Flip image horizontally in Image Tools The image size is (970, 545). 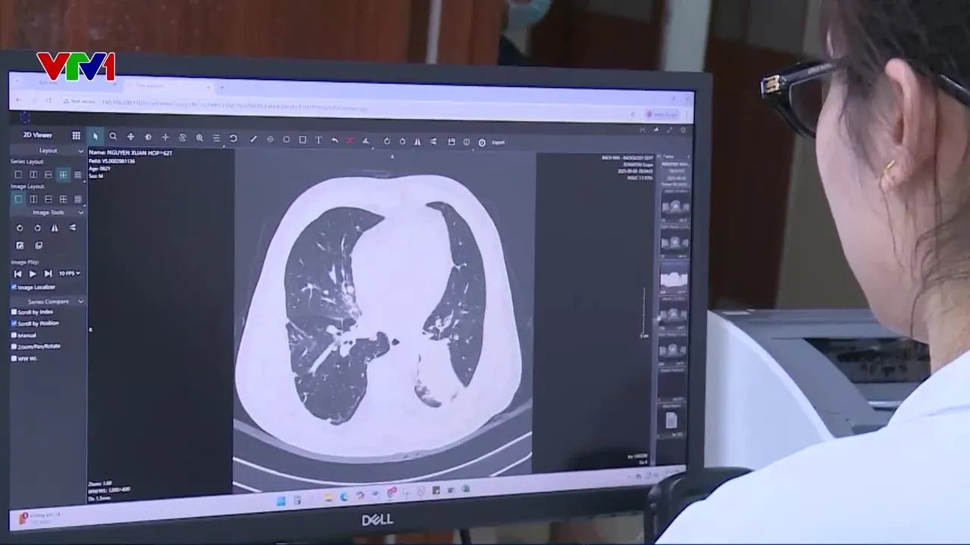[55, 228]
